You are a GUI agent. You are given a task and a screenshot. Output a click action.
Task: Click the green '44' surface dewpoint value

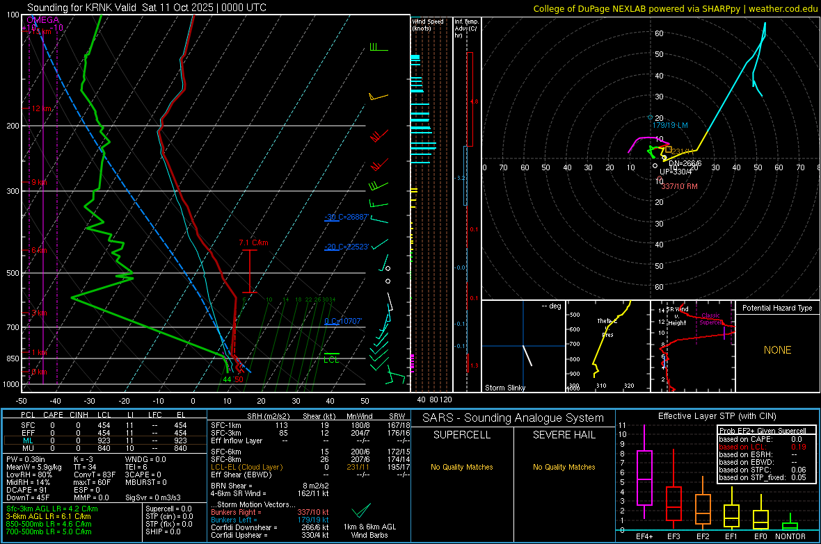(x=228, y=379)
